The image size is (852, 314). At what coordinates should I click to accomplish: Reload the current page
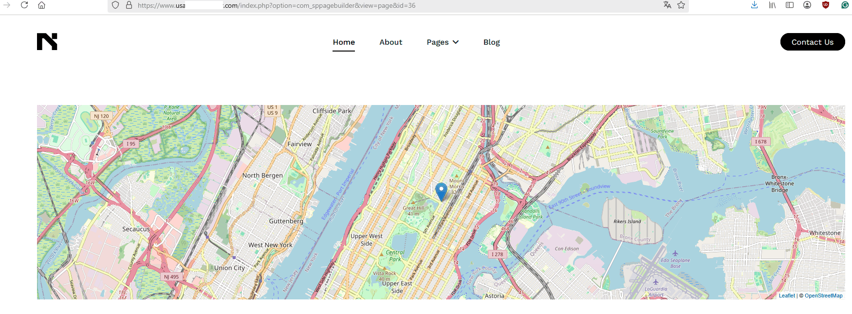(24, 5)
